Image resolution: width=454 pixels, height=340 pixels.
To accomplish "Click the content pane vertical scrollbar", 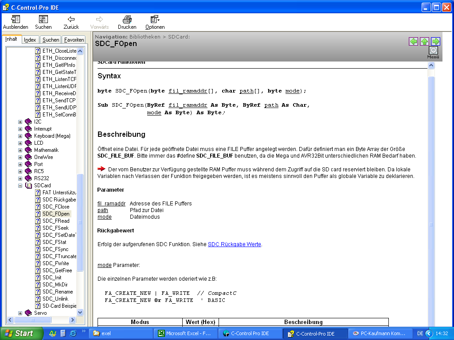I will [431, 177].
